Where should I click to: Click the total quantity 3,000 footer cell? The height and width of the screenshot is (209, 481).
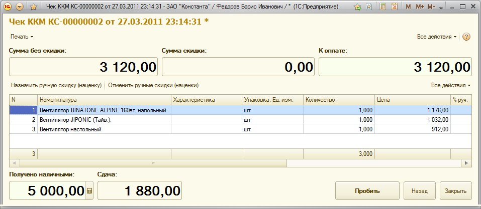(339, 154)
